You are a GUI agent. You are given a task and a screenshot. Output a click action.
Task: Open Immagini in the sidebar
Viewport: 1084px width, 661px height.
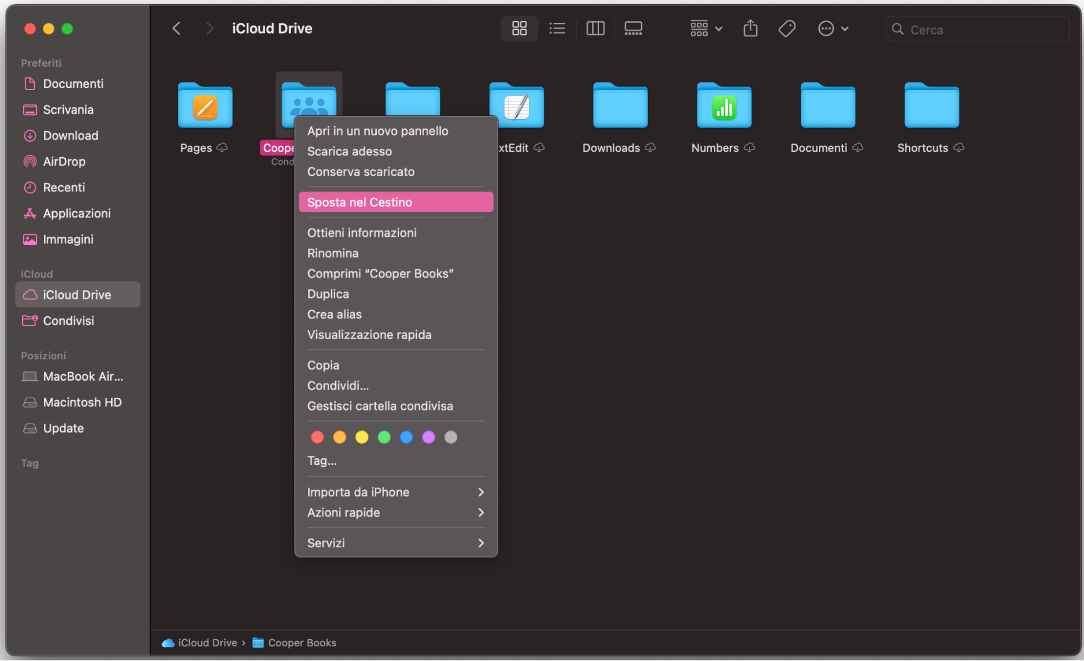(78, 239)
